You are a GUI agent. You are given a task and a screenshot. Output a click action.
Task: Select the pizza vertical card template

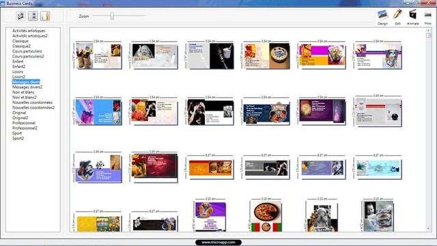tap(266, 217)
